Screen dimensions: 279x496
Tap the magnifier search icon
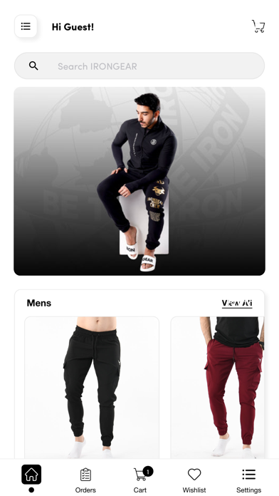(x=33, y=66)
